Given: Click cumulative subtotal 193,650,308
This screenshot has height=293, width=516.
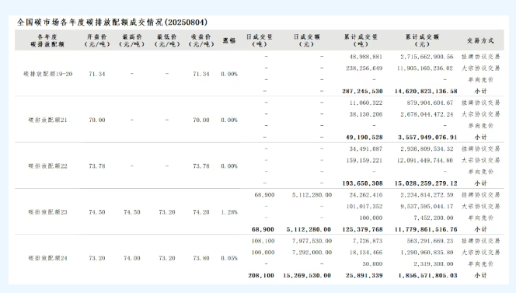Looking at the screenshot, I should click(362, 183).
